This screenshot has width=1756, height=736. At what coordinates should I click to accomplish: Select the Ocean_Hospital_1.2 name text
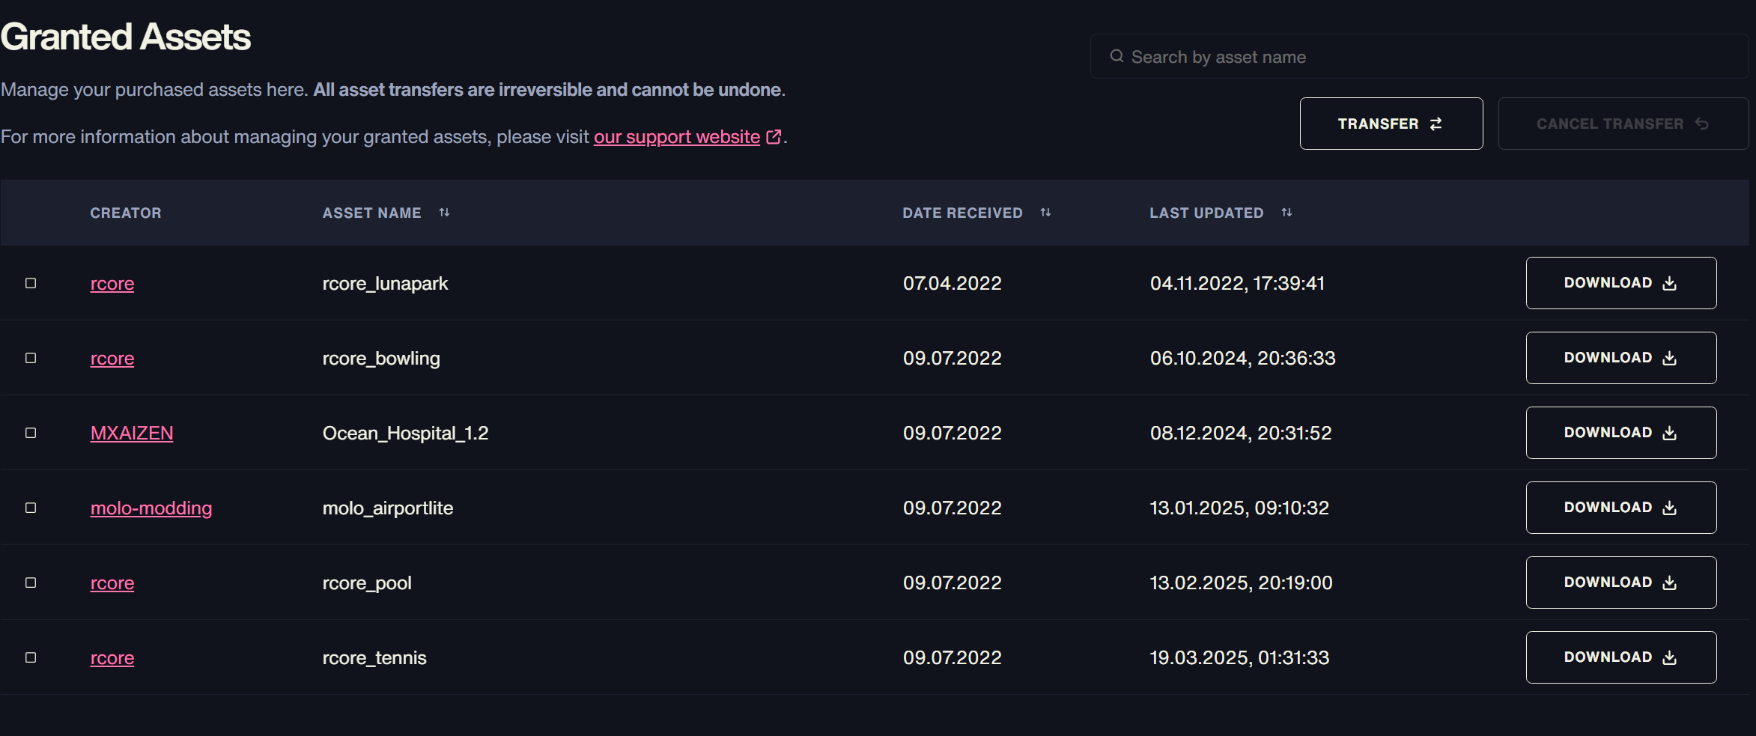point(405,434)
